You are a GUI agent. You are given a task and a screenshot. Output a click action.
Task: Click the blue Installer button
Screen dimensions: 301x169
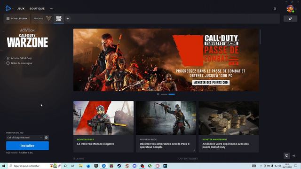[x=27, y=146]
